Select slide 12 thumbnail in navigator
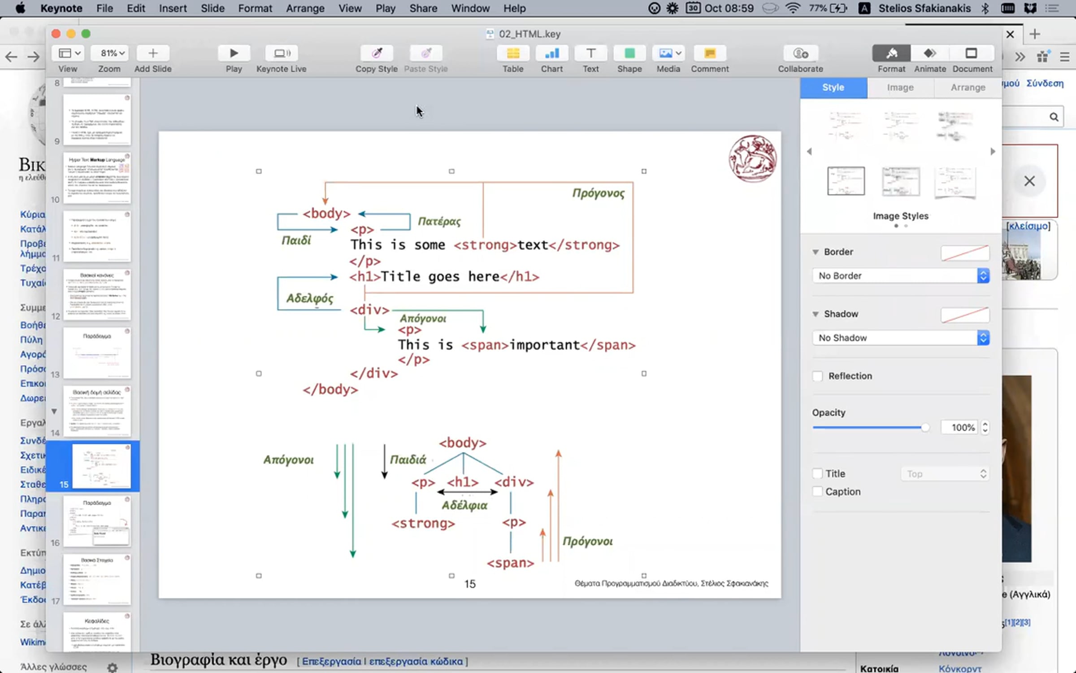Viewport: 1076px width, 673px height. 97,294
